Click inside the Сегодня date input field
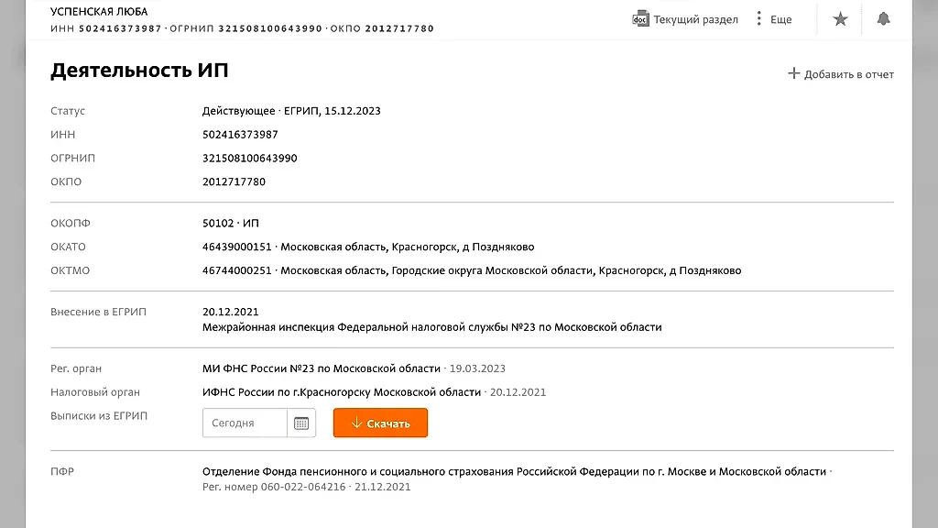 (x=243, y=423)
